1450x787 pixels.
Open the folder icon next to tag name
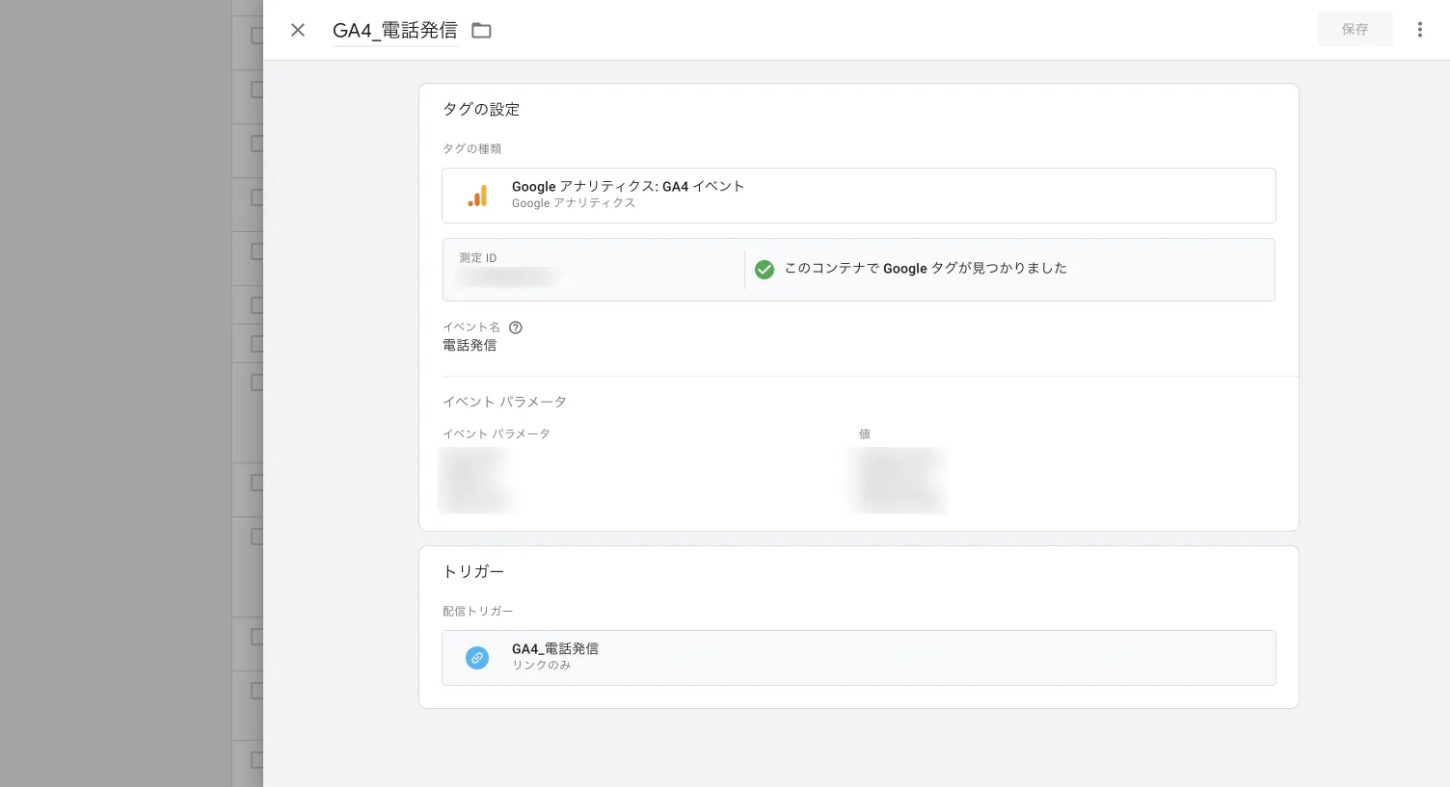click(481, 31)
